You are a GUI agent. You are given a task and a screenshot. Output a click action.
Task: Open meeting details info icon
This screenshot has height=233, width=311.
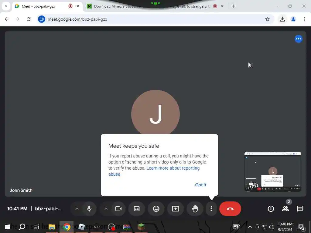271,209
